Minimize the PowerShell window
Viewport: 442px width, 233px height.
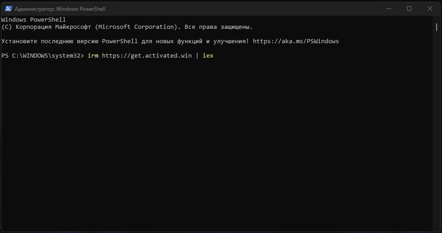[389, 9]
